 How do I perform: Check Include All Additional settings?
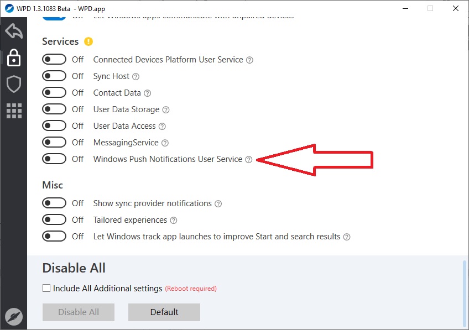coord(47,288)
